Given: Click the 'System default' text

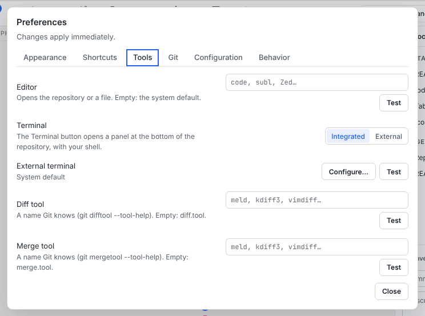Looking at the screenshot, I should coord(41,177).
